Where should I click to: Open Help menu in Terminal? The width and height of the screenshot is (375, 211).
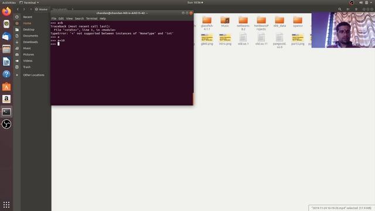(103, 18)
